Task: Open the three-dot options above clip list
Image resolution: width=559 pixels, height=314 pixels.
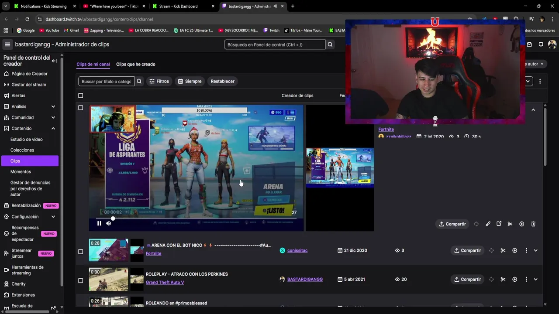Action: click(540, 81)
